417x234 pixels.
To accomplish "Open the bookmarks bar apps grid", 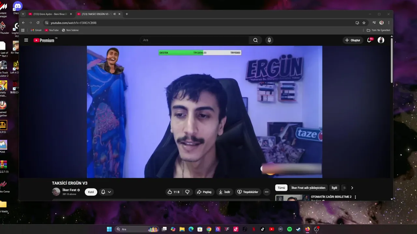I will coord(23,30).
